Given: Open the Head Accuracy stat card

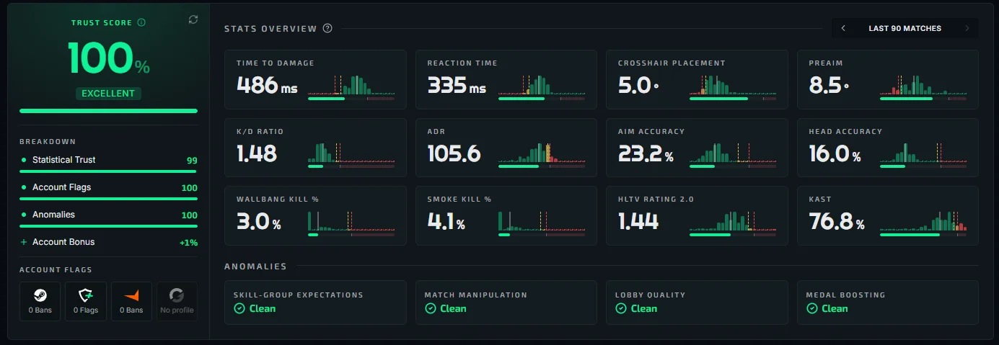Looking at the screenshot, I should coord(888,148).
